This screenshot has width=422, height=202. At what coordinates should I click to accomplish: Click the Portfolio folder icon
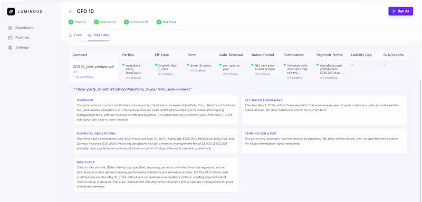(x=10, y=37)
